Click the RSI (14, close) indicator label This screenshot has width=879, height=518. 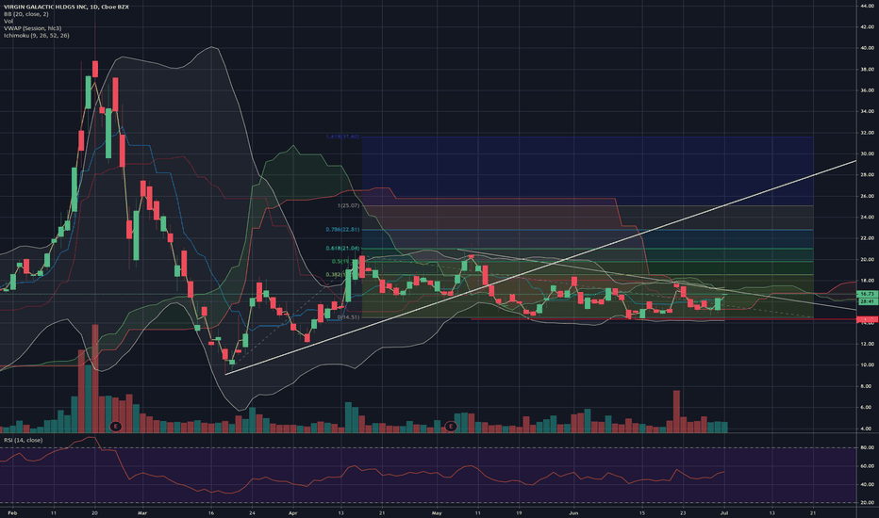pyautogui.click(x=23, y=440)
